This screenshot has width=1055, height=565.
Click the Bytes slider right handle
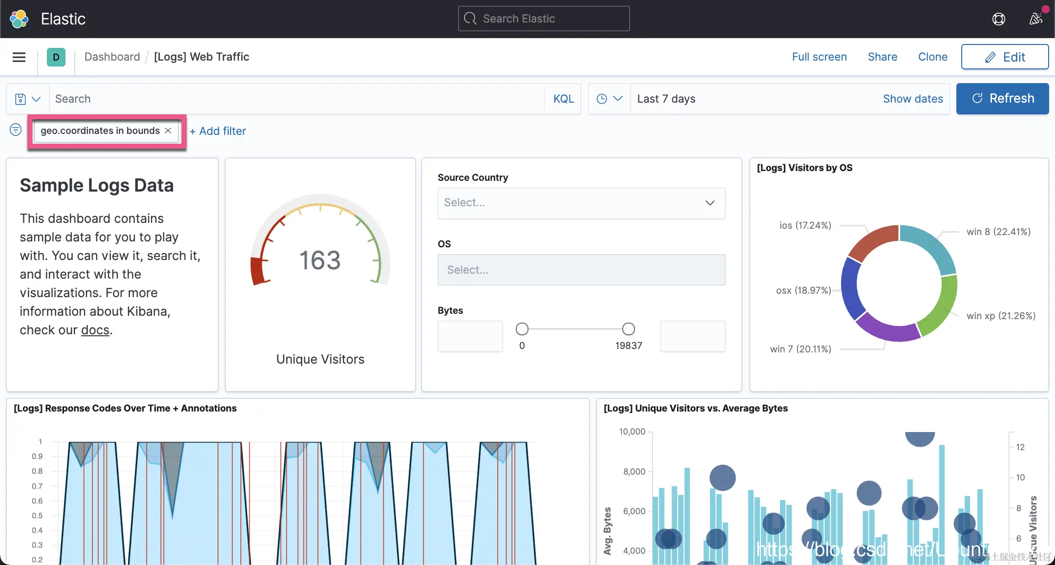(629, 329)
